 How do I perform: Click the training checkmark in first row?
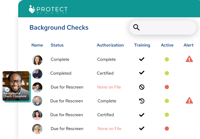pyautogui.click(x=142, y=59)
